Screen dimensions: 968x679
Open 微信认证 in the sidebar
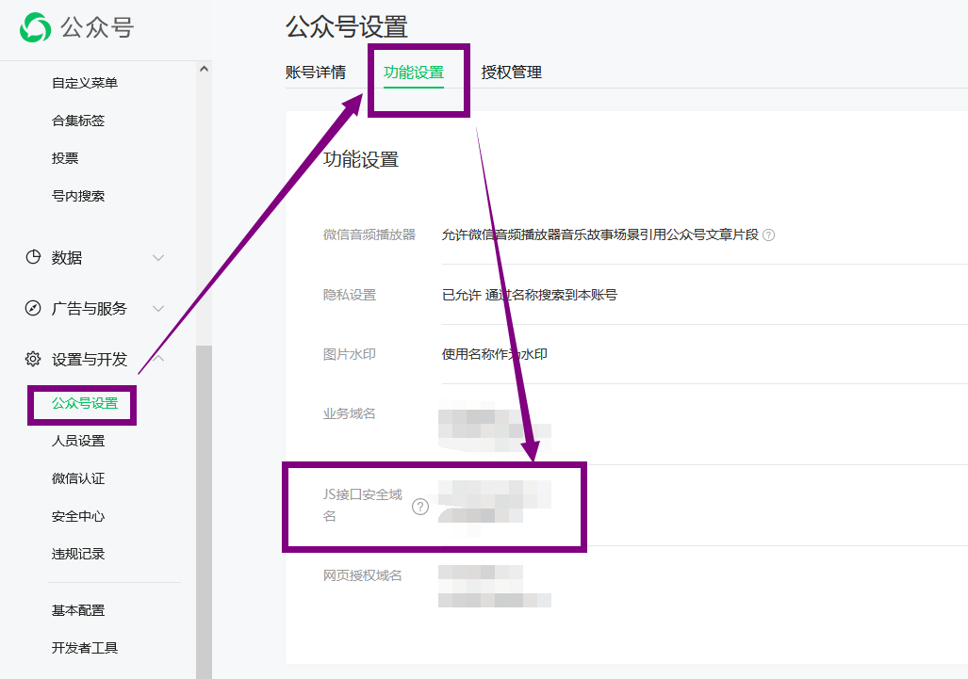[x=78, y=478]
